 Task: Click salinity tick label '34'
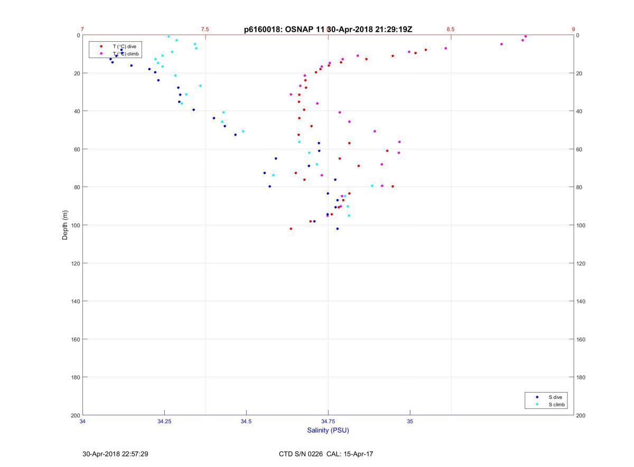tap(83, 421)
